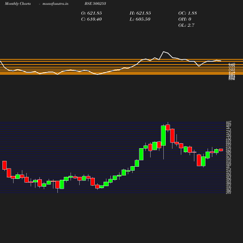Click the 'BSE 500253' symbol label
This screenshot has height=243, width=243.
95,3
